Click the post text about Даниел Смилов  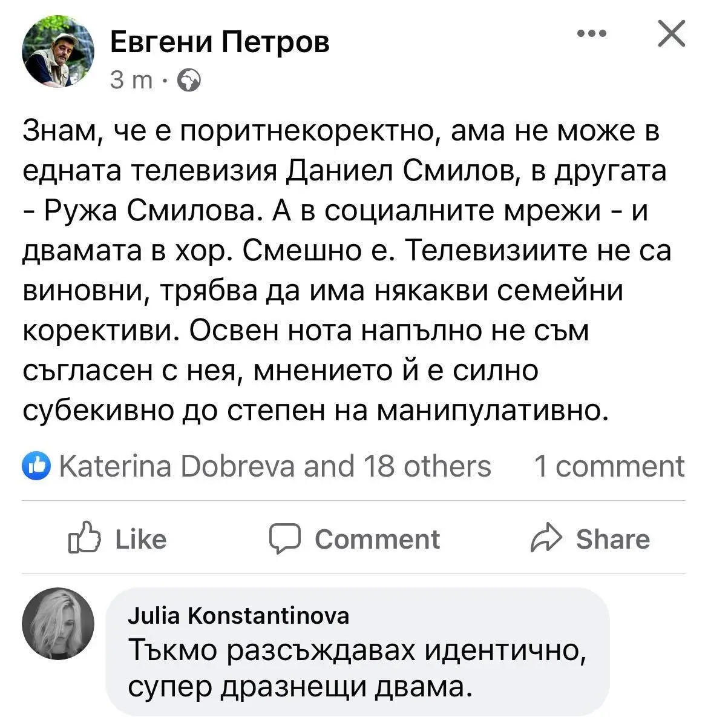(x=345, y=171)
